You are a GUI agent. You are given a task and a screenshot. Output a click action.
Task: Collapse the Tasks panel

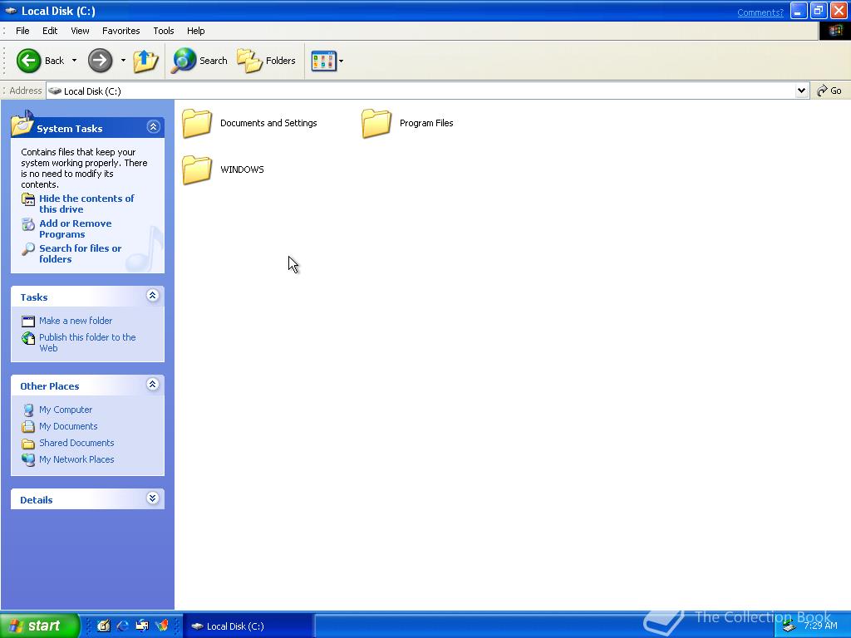(153, 296)
